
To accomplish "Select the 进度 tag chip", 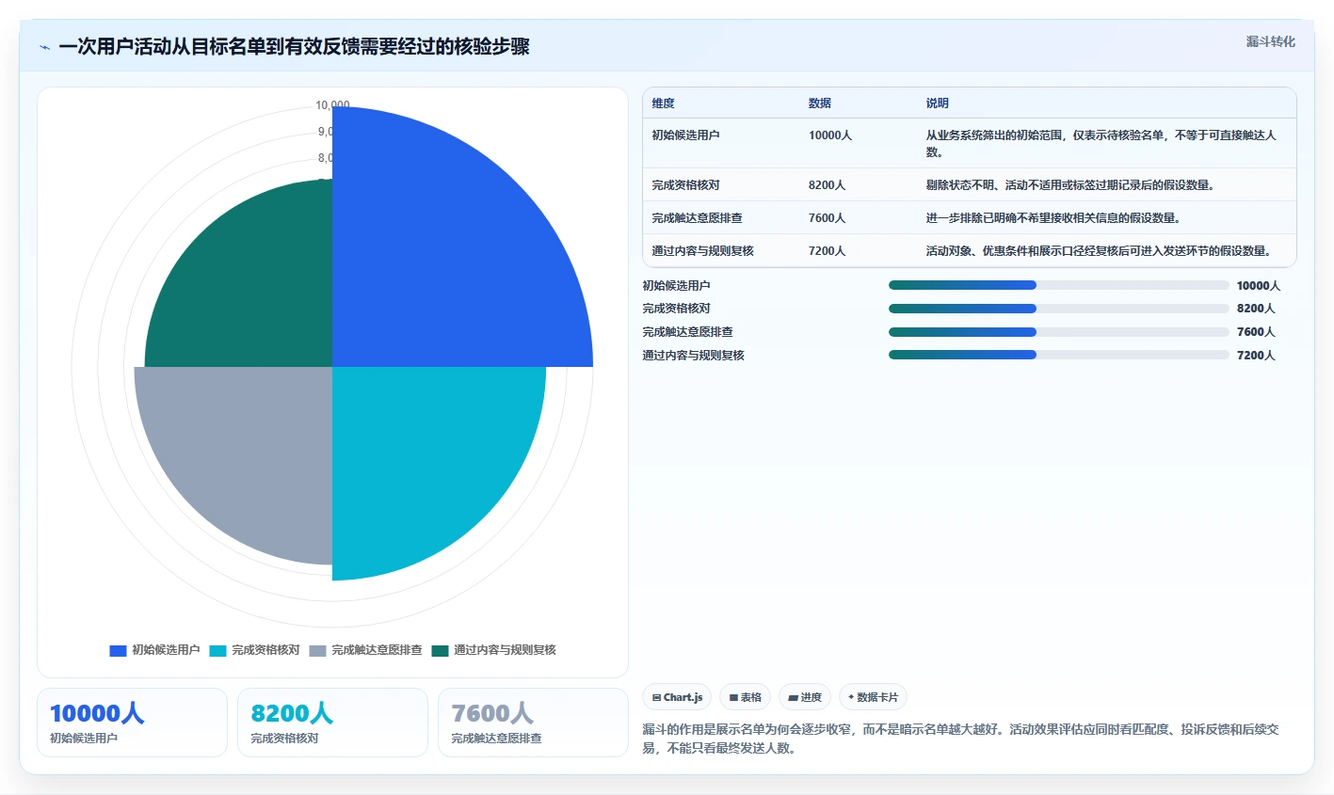I will [x=805, y=697].
